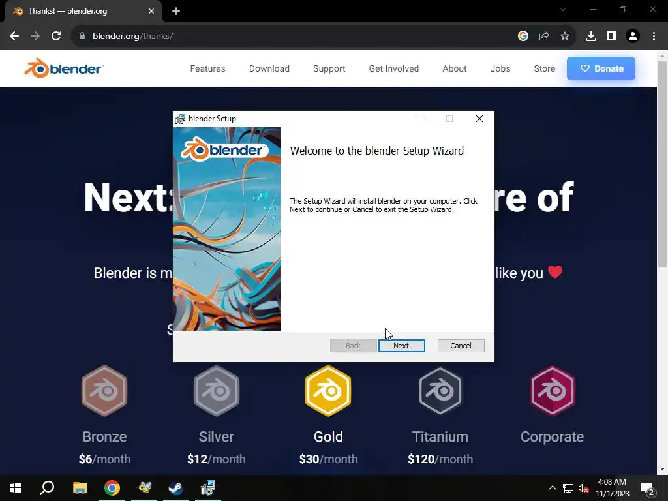Select the Silver membership badge
The height and width of the screenshot is (501, 668).
217,390
